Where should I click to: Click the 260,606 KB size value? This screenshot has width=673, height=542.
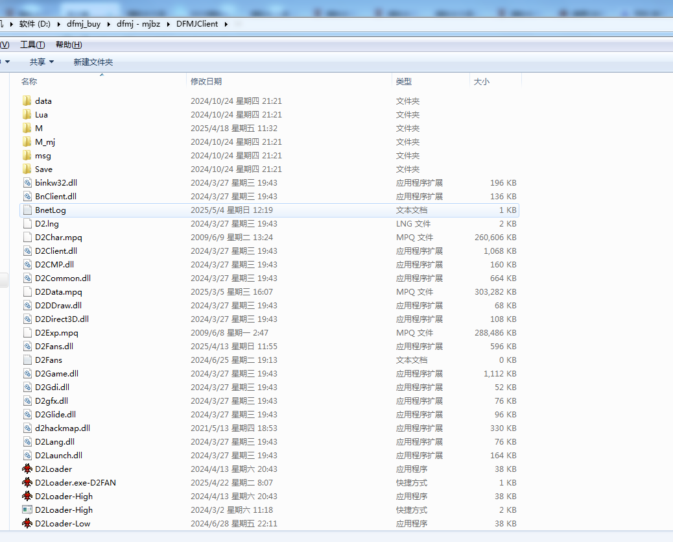(x=495, y=238)
